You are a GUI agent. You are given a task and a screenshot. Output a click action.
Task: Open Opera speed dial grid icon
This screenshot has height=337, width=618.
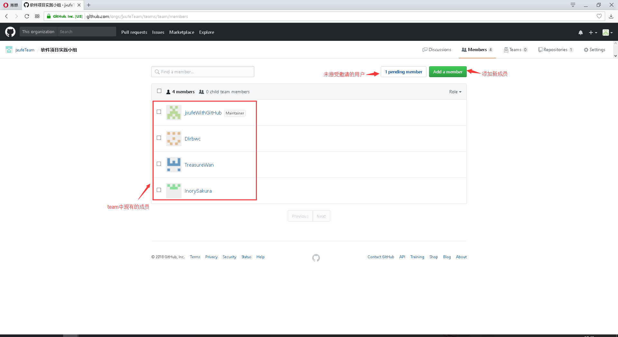(37, 16)
